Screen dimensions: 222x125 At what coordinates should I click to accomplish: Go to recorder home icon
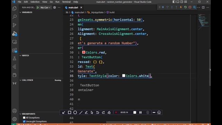(x=159, y=112)
